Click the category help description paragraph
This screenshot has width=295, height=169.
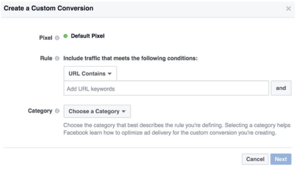click(x=170, y=129)
